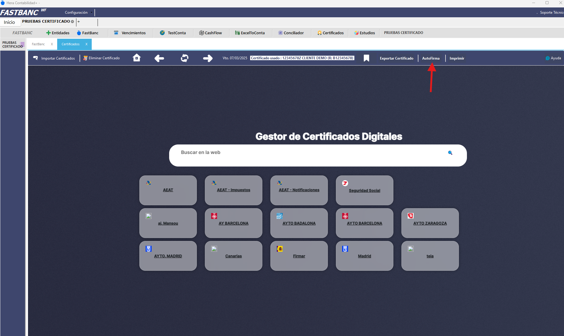Image resolution: width=564 pixels, height=336 pixels.
Task: Click the PRUEBAS CERTIFICADO ribbon label
Action: pyautogui.click(x=403, y=33)
